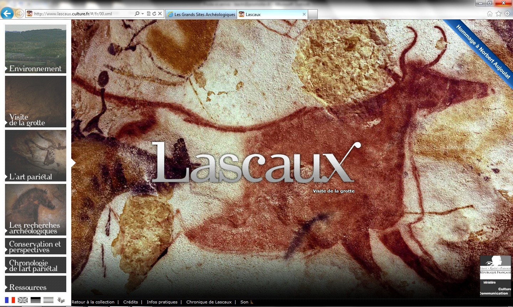
Task: Open the Crédits link
Action: [x=130, y=302]
